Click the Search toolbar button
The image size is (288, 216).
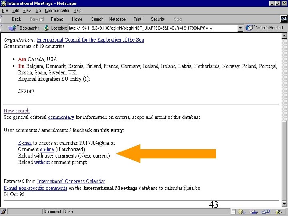[97, 19]
